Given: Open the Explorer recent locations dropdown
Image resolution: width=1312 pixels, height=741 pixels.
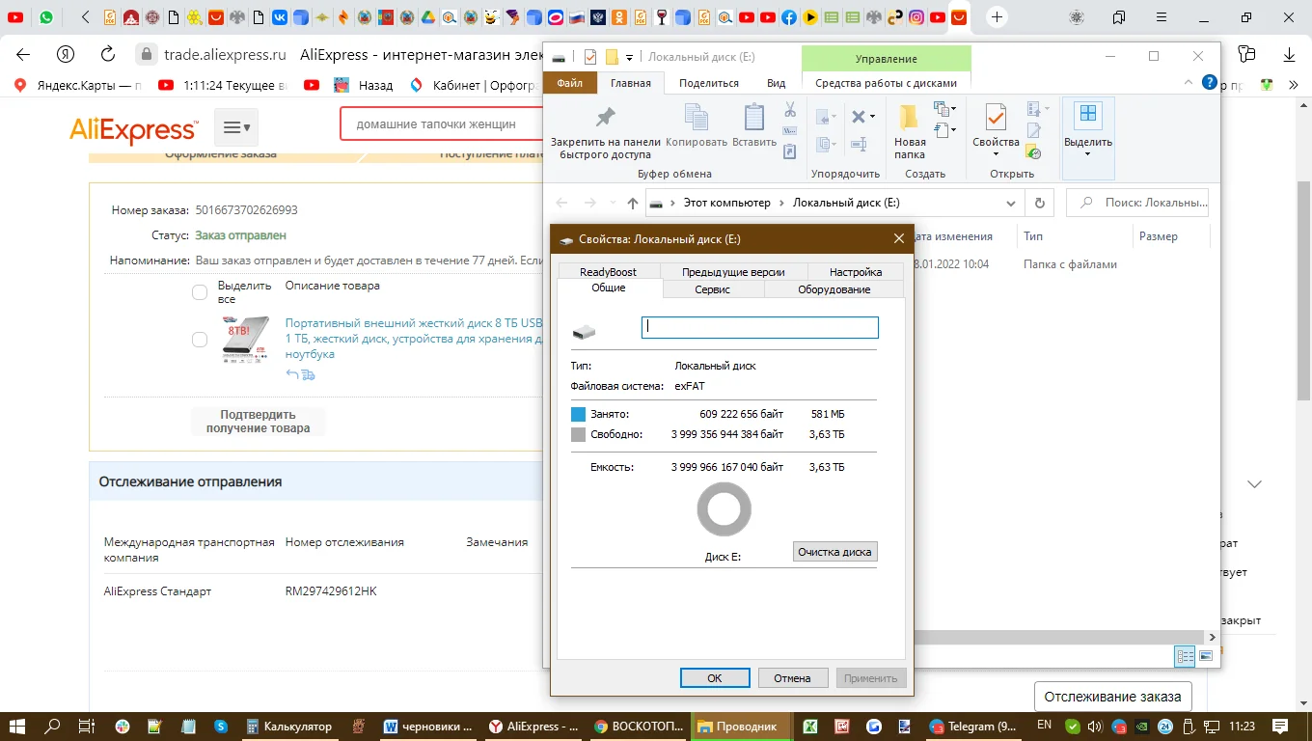Looking at the screenshot, I should (613, 204).
